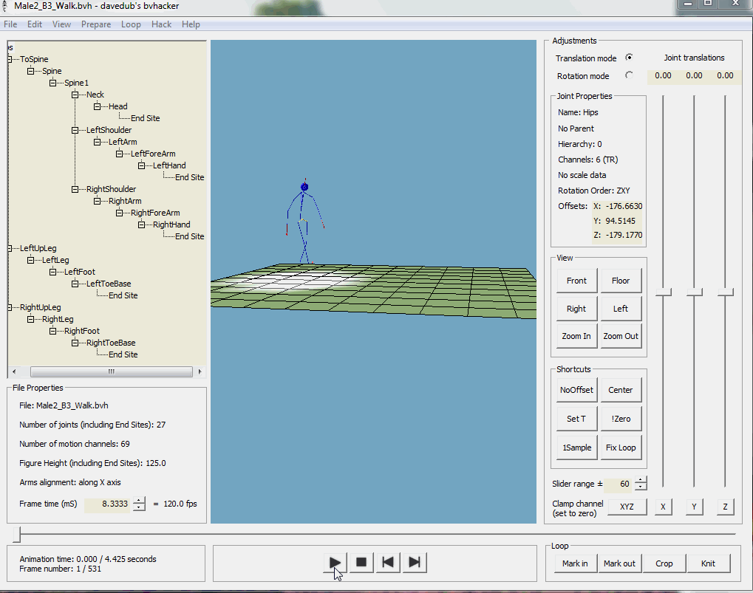Step to the next frame
Image resolution: width=753 pixels, height=593 pixels.
pyautogui.click(x=415, y=563)
